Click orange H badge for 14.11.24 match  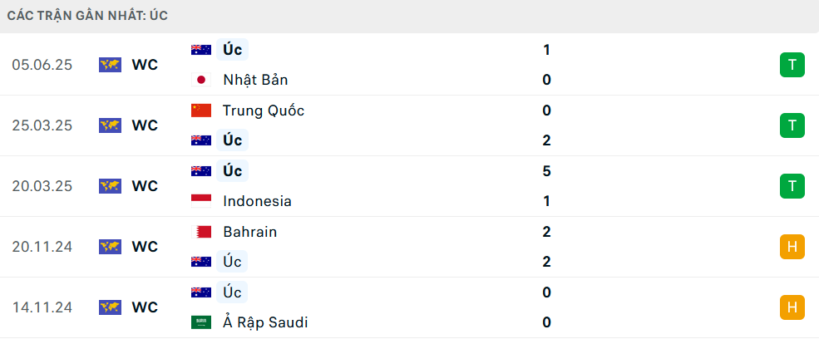(x=792, y=307)
